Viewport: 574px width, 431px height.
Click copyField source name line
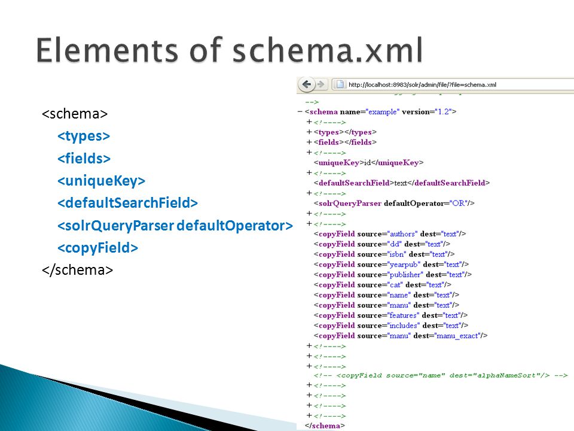pos(386,295)
